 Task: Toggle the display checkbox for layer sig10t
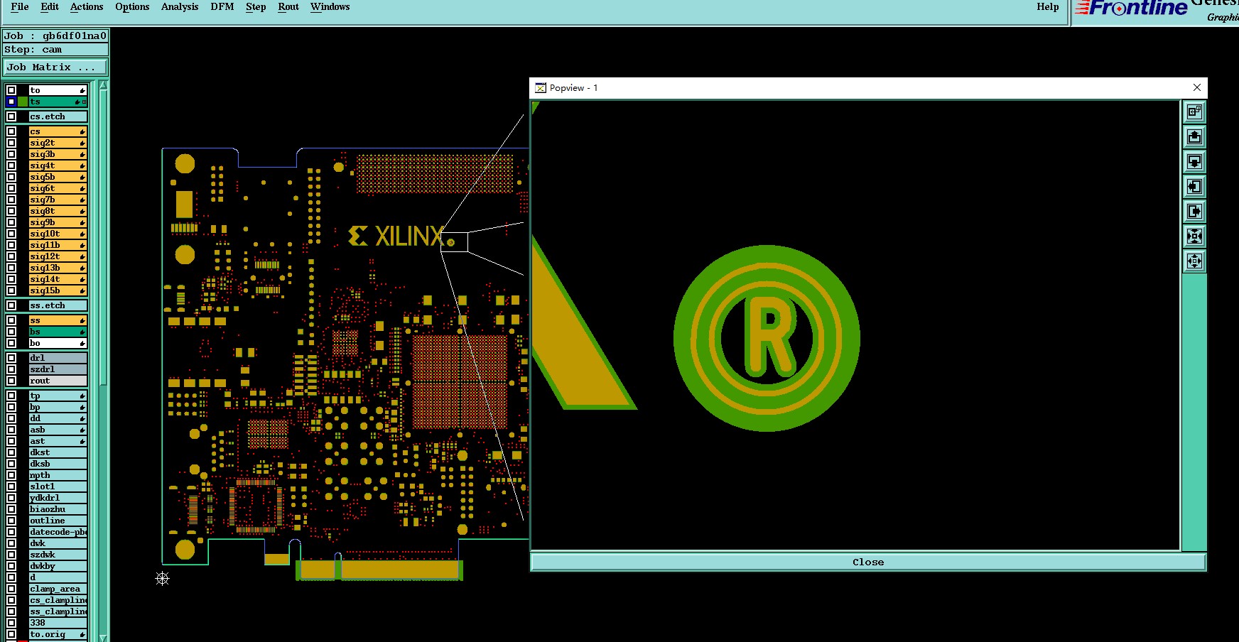[11, 234]
